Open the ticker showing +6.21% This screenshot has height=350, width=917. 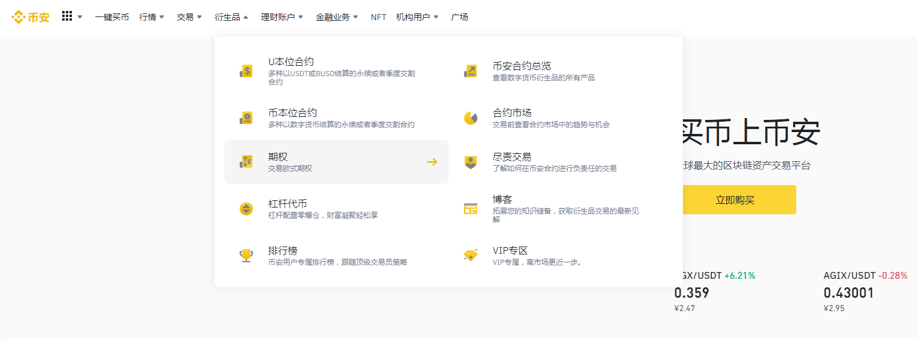[715, 292]
